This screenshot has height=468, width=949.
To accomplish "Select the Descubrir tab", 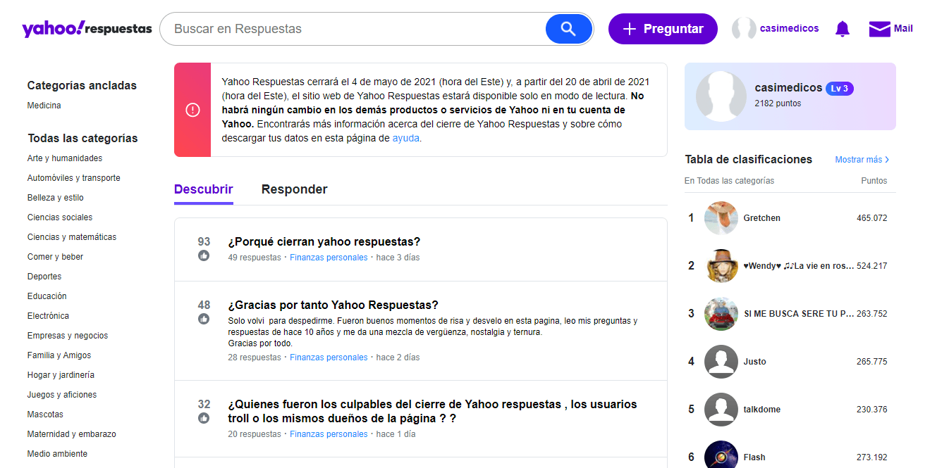I will coord(203,189).
